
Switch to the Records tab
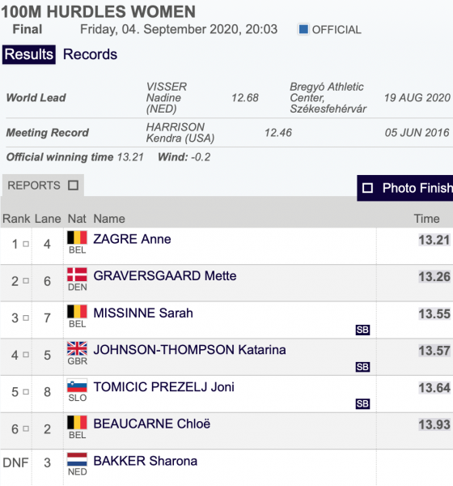coord(90,54)
